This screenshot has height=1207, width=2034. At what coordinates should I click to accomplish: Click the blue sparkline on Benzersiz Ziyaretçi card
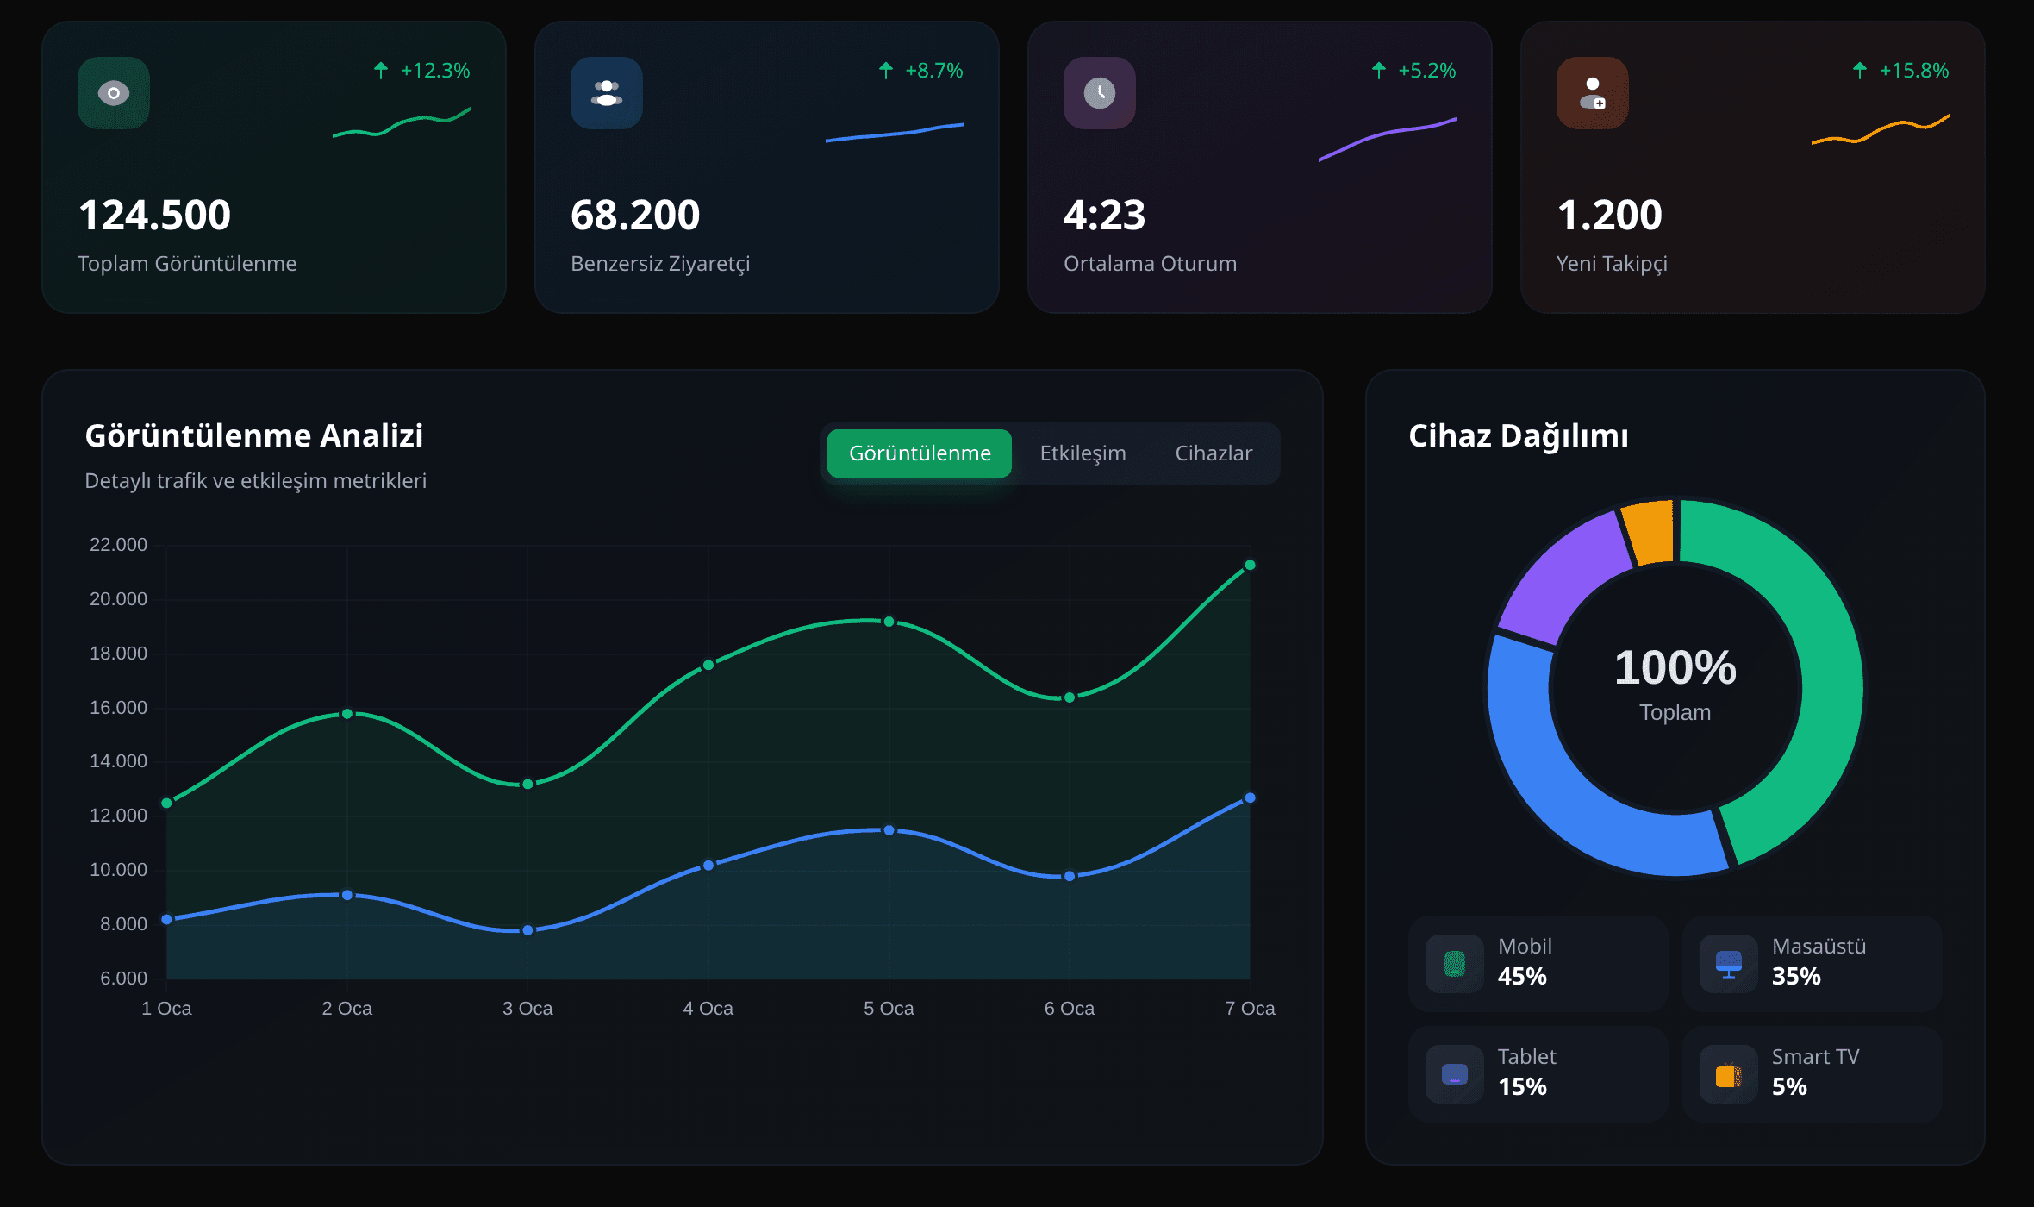coord(895,133)
